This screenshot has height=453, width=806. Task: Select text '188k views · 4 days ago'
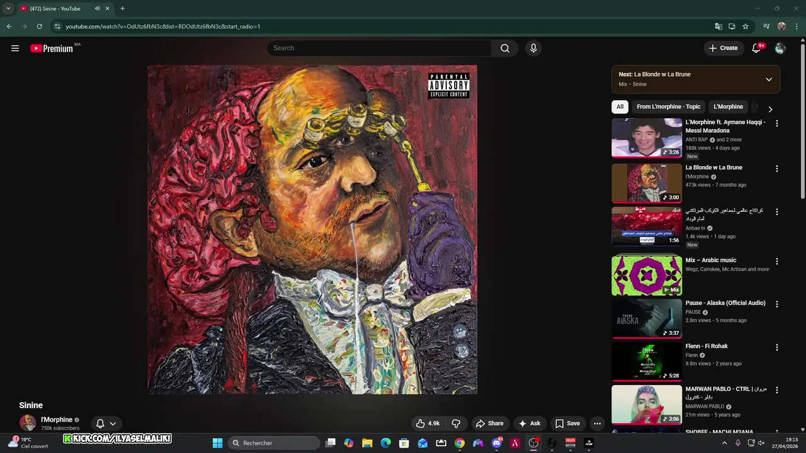tap(712, 148)
